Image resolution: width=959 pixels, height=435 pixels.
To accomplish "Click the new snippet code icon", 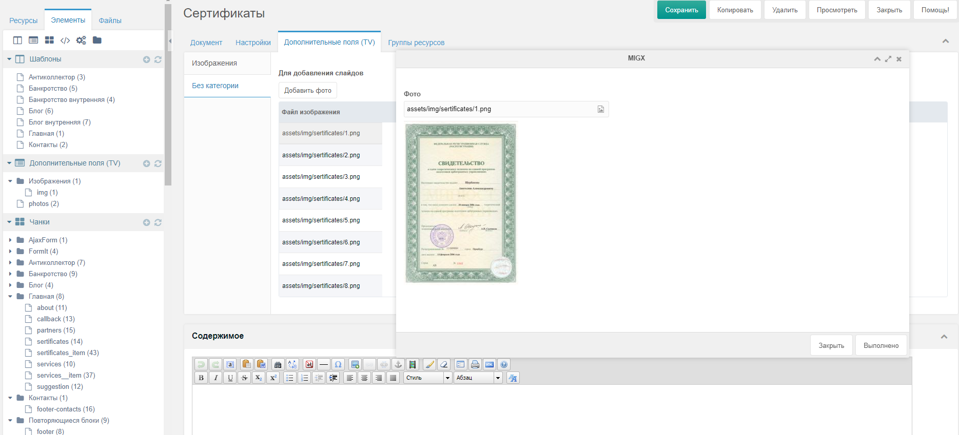I will coord(65,40).
